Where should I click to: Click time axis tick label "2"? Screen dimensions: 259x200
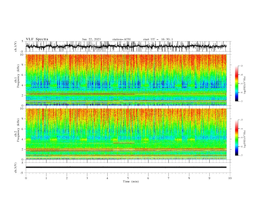tap(67, 178)
